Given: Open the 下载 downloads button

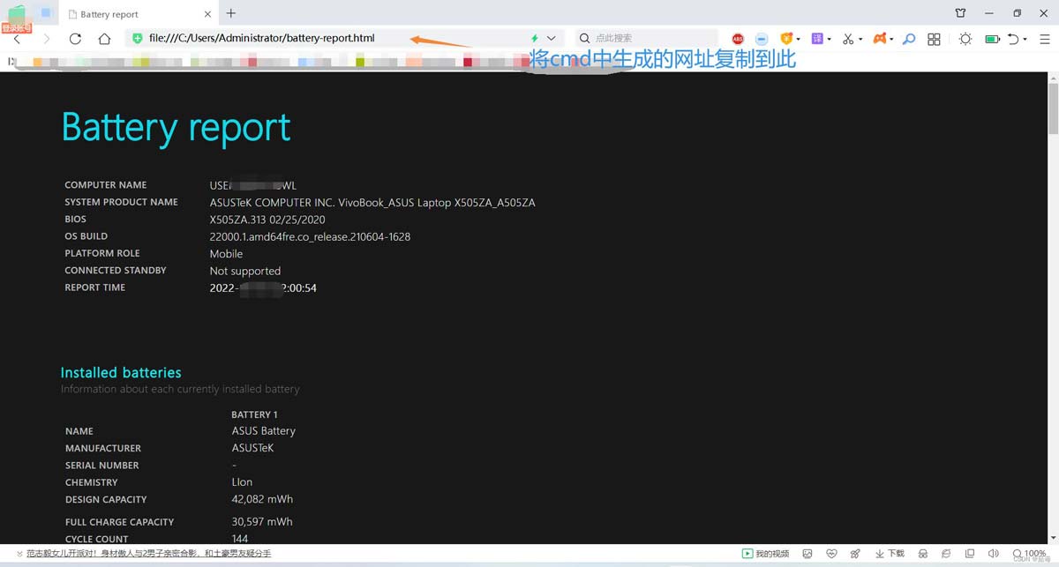Looking at the screenshot, I should click(x=890, y=554).
